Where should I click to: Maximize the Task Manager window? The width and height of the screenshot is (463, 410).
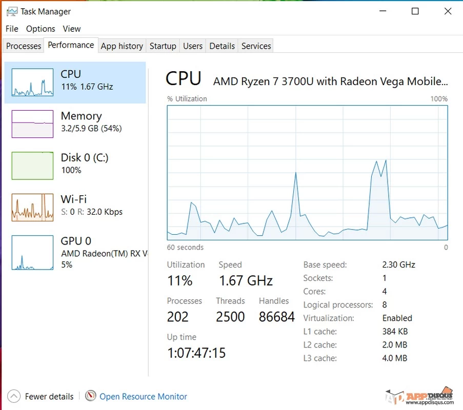point(415,11)
